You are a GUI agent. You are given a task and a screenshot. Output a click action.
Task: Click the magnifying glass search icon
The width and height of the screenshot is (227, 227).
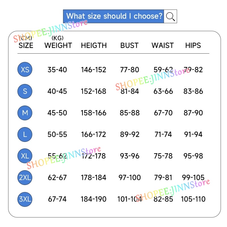(171, 16)
